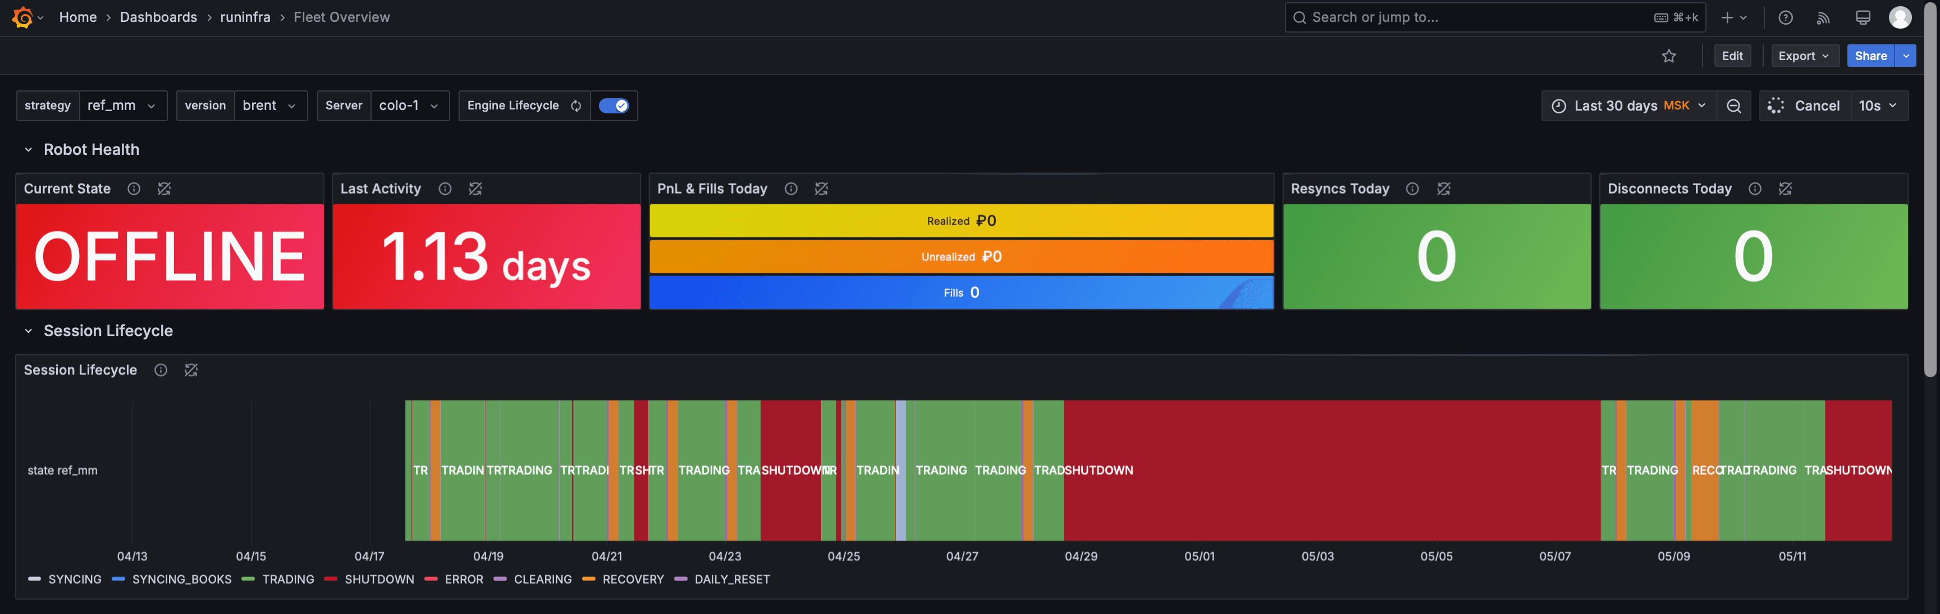
Task: Collapse the Robot Health row
Action: pyautogui.click(x=29, y=150)
